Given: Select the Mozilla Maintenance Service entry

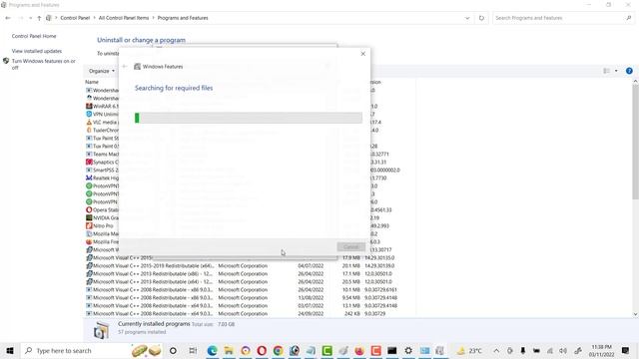Looking at the screenshot, I should point(102,234).
